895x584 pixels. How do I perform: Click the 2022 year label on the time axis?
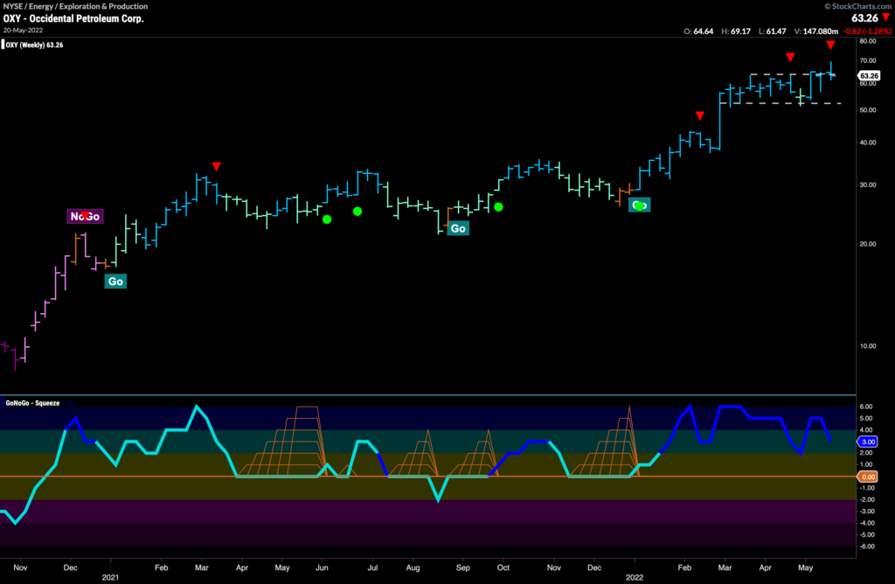(635, 577)
